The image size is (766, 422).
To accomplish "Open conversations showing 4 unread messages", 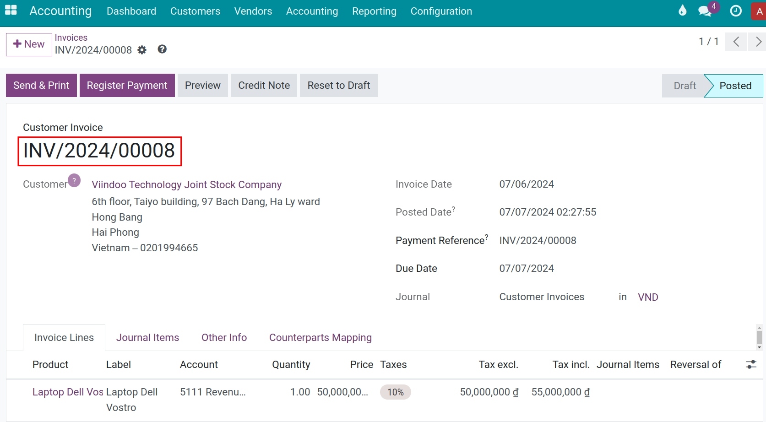I will tap(704, 11).
